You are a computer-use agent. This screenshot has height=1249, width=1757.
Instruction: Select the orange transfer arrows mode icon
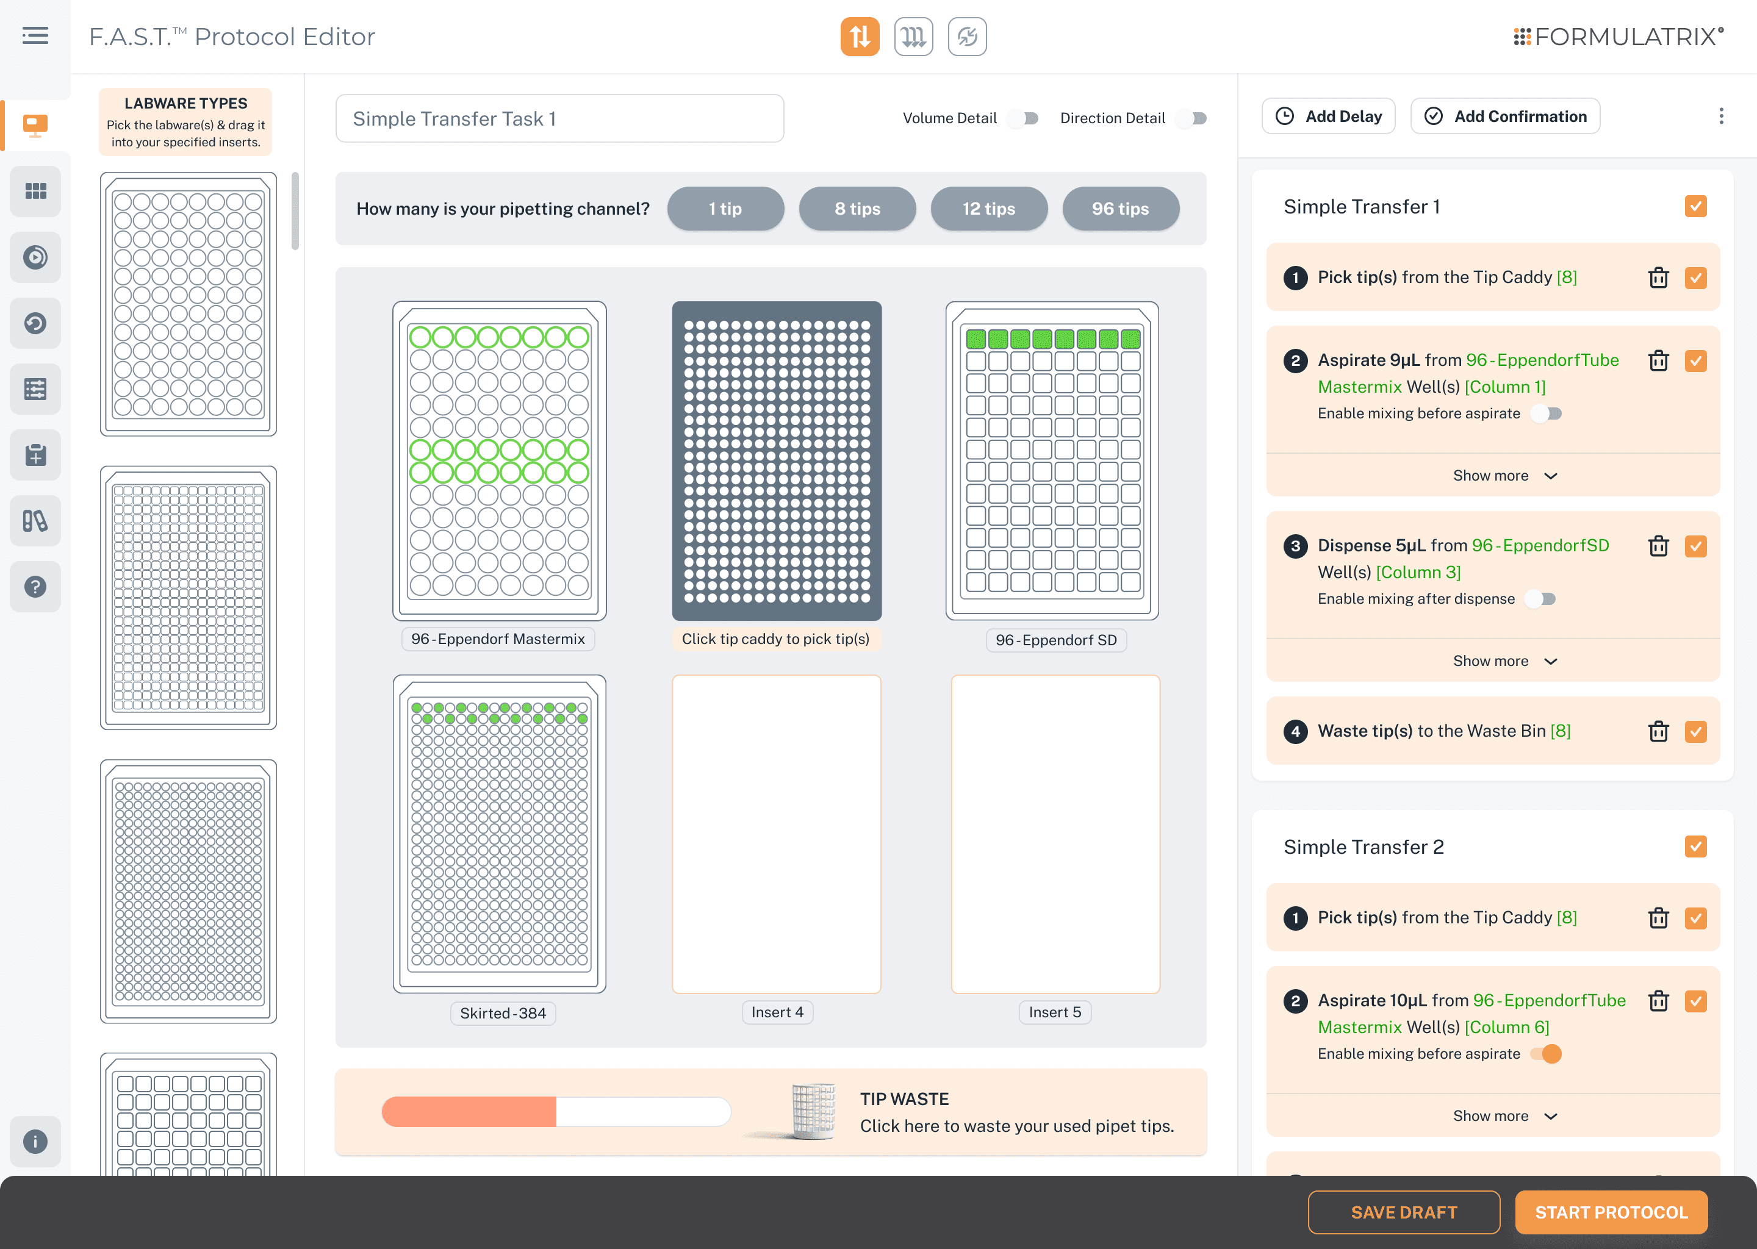click(x=859, y=36)
